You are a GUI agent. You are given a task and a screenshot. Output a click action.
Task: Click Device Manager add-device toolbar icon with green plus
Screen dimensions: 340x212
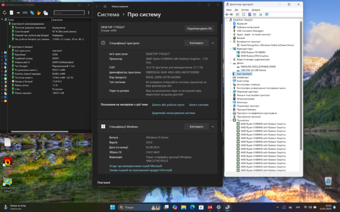click(260, 15)
